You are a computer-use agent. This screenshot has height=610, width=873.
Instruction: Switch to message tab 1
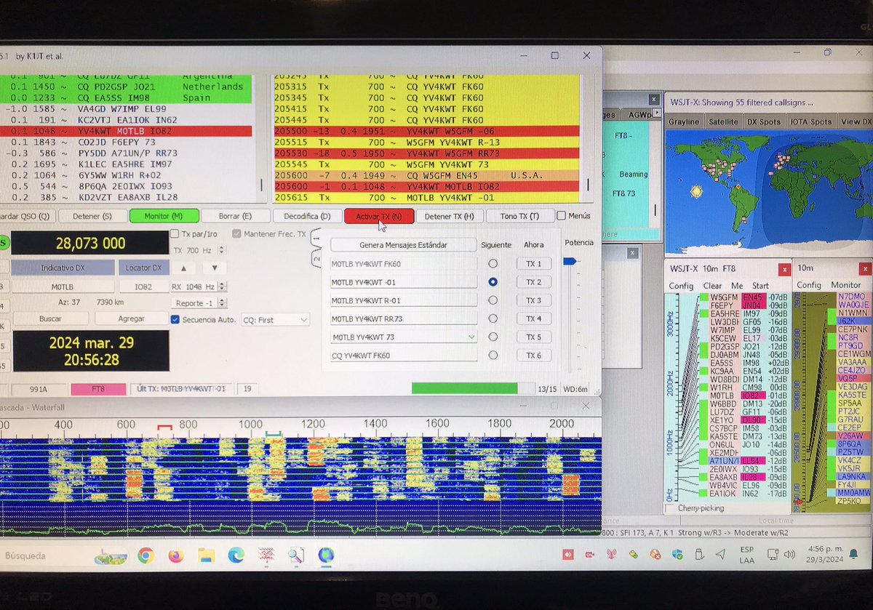(315, 239)
